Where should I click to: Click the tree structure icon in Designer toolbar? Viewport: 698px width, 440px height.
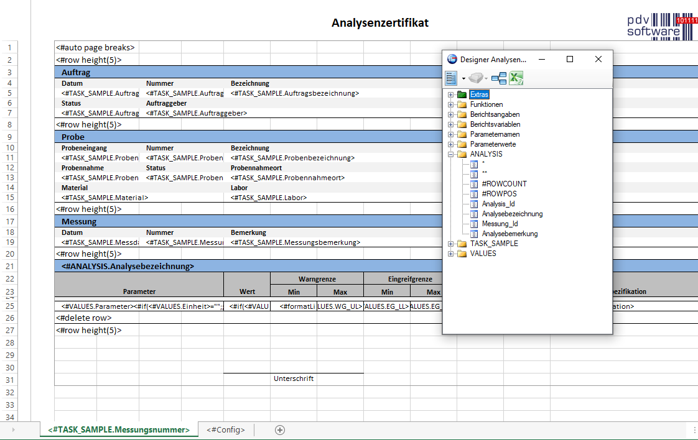498,78
